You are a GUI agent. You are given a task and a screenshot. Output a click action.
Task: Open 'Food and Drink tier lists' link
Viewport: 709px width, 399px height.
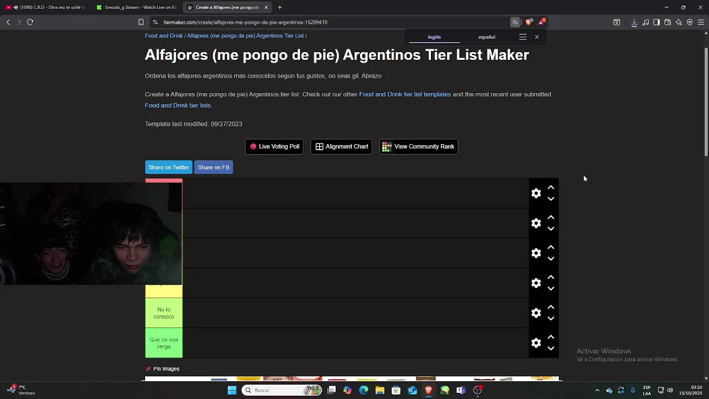coord(178,105)
